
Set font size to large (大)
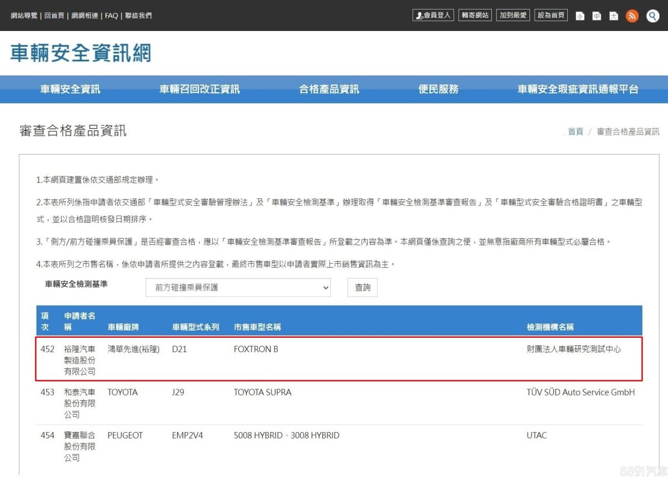point(614,16)
